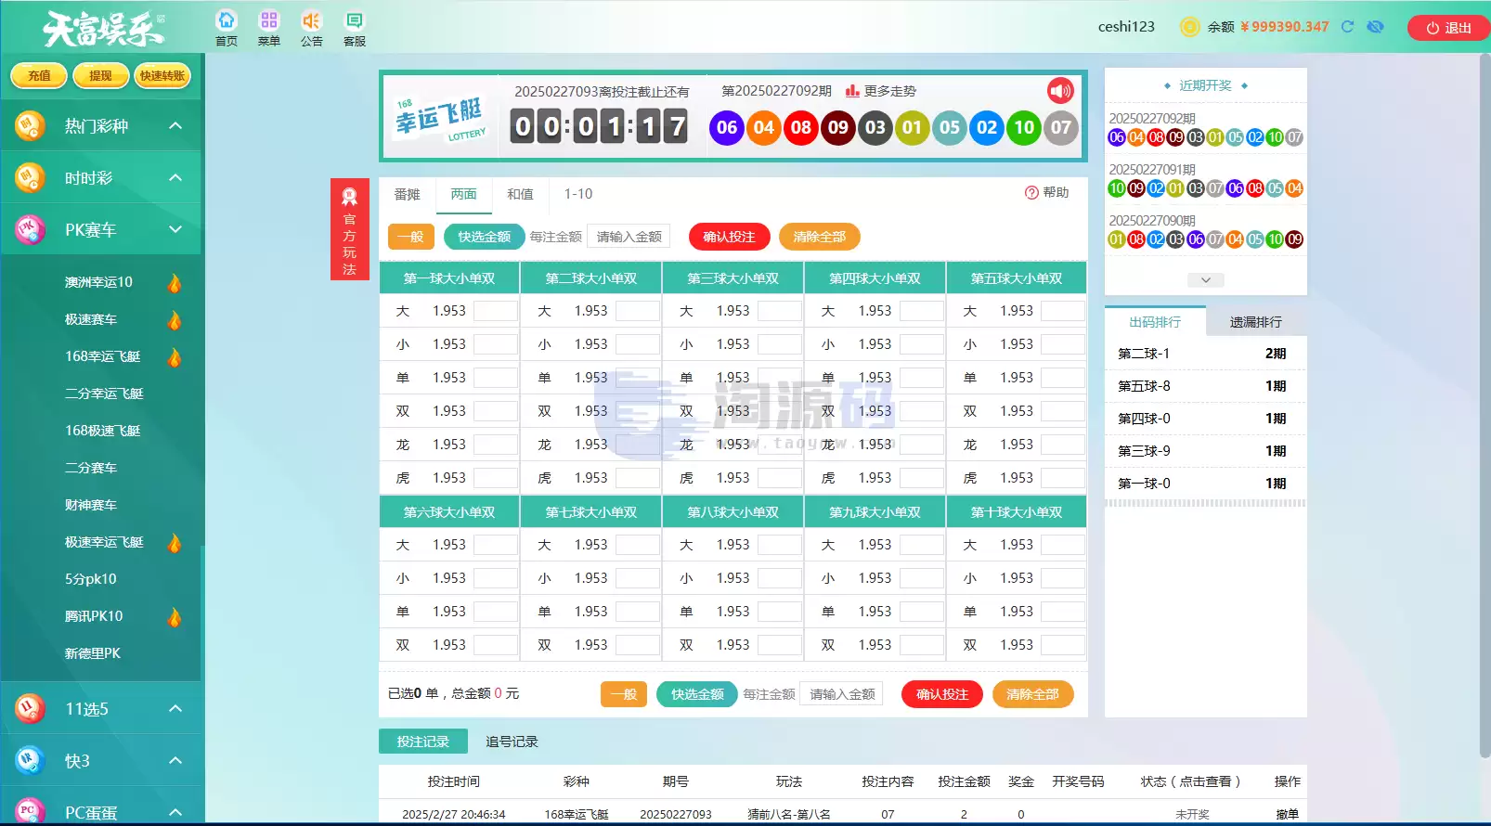This screenshot has width=1491, height=826.
Task: Switch to the 和值 tab
Action: 520,194
